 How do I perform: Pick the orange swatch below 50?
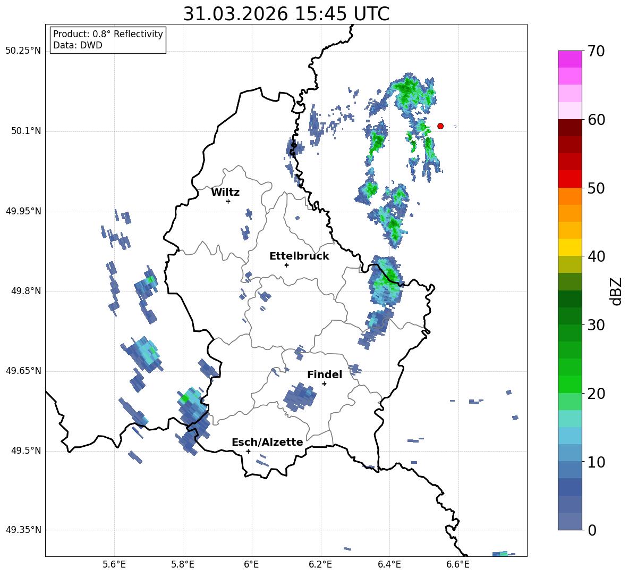[x=569, y=196]
